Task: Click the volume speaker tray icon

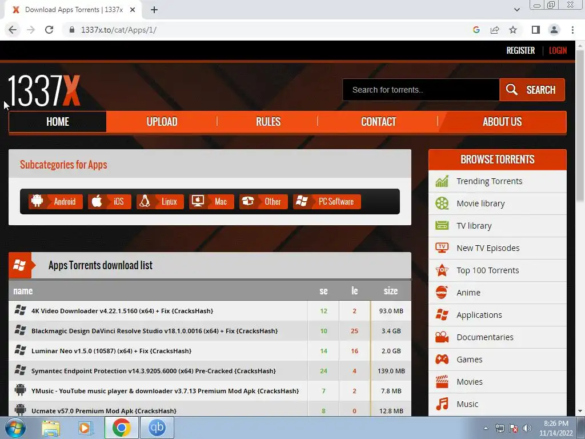Action: click(527, 428)
